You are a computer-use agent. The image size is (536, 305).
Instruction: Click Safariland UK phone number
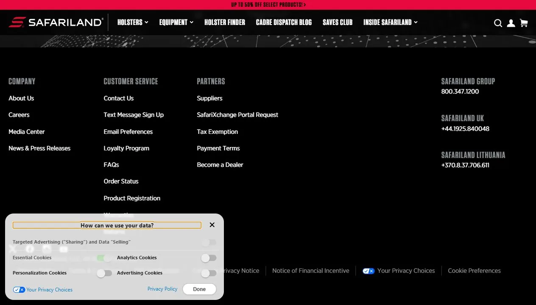(x=465, y=129)
